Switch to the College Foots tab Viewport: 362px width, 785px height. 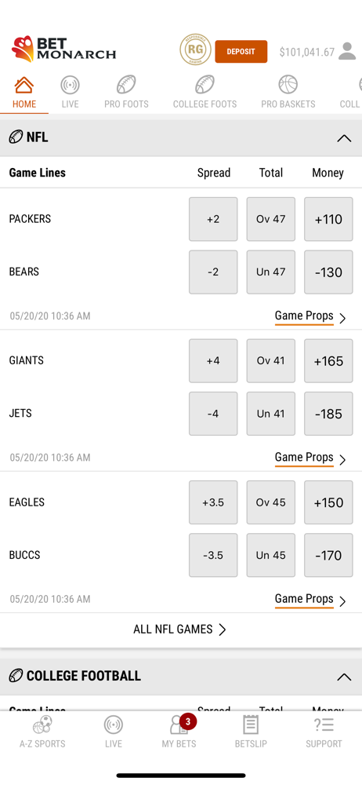205,92
